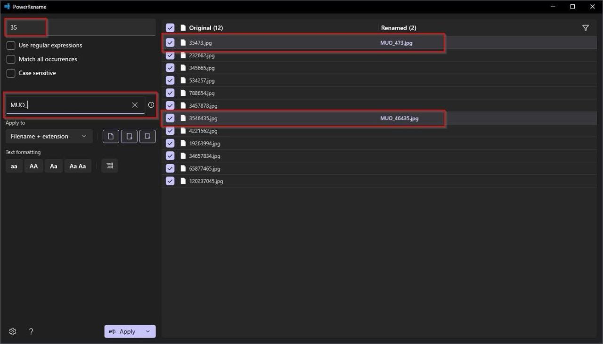The height and width of the screenshot is (344, 603).
Task: Apply lowercase aa formatting
Action: click(14, 166)
